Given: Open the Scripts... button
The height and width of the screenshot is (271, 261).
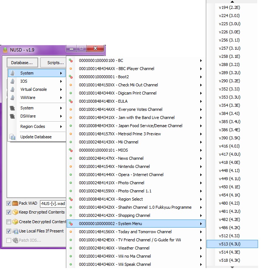Looking at the screenshot, I should 54,63.
